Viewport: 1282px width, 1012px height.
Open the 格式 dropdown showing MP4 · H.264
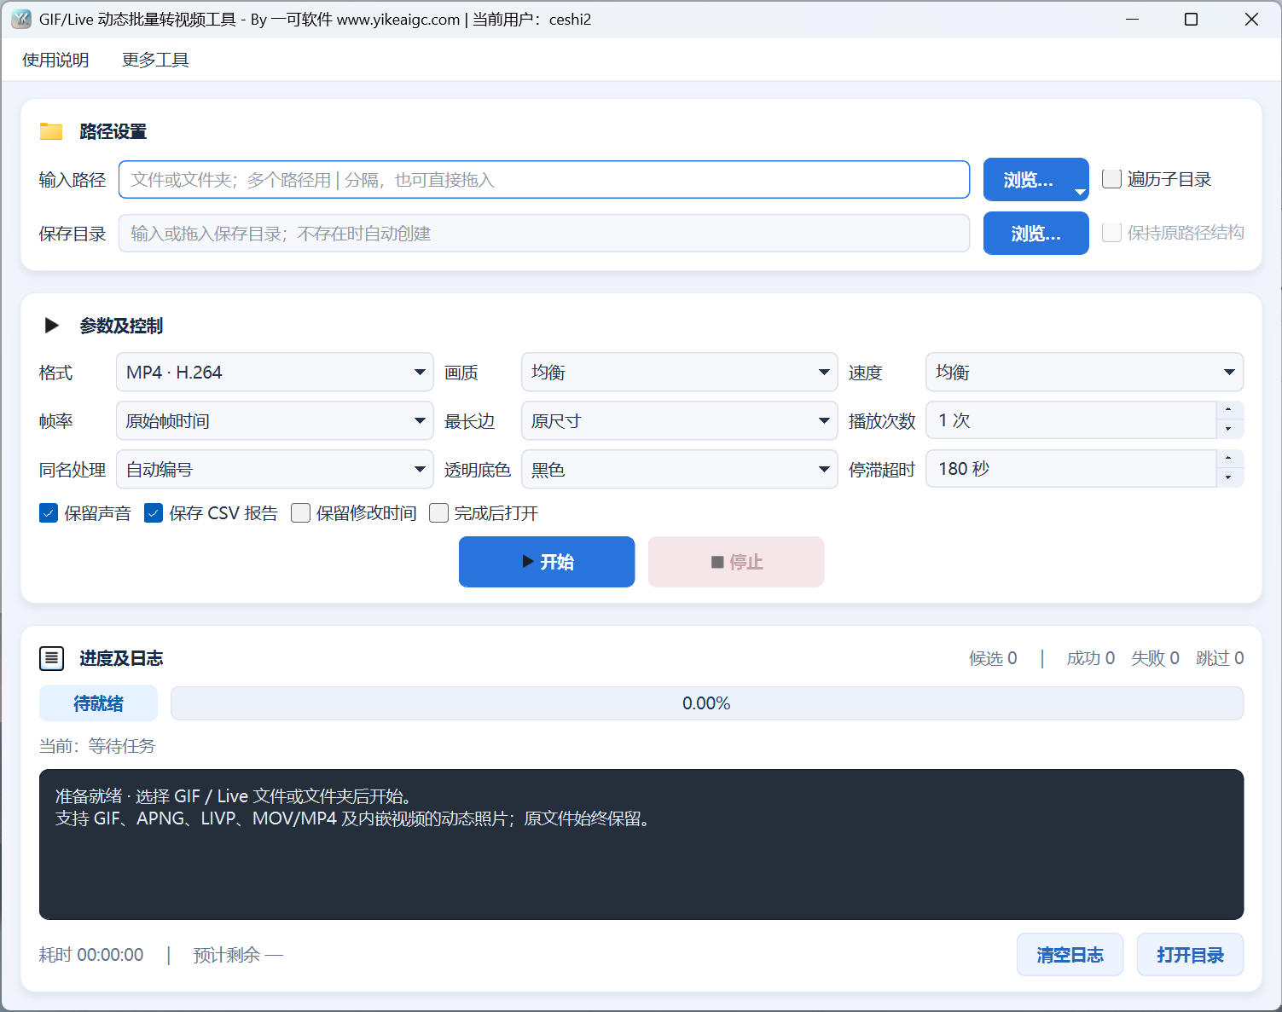click(275, 373)
